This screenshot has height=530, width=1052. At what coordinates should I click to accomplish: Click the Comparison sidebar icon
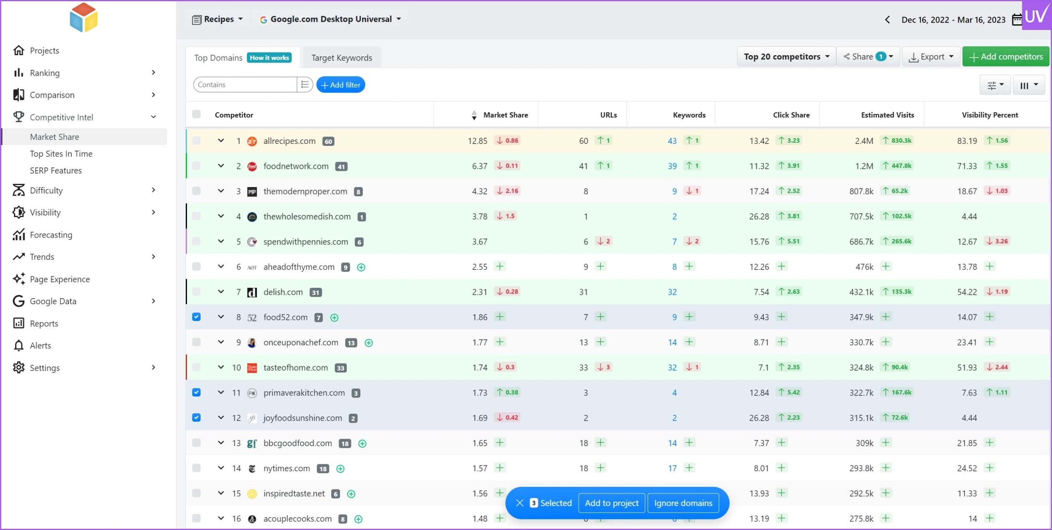(x=18, y=95)
